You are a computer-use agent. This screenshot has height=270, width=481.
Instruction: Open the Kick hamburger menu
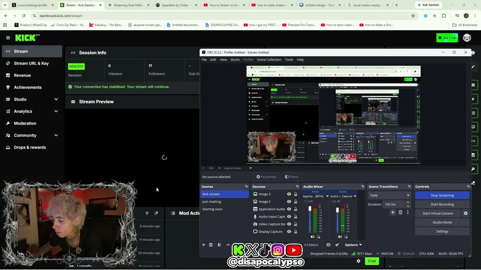(x=8, y=37)
